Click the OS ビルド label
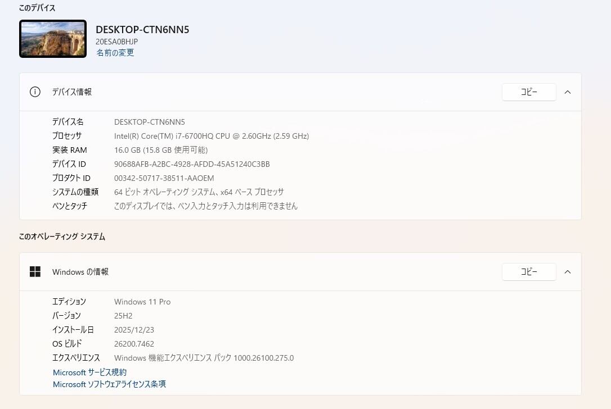This screenshot has width=611, height=409. [x=67, y=344]
